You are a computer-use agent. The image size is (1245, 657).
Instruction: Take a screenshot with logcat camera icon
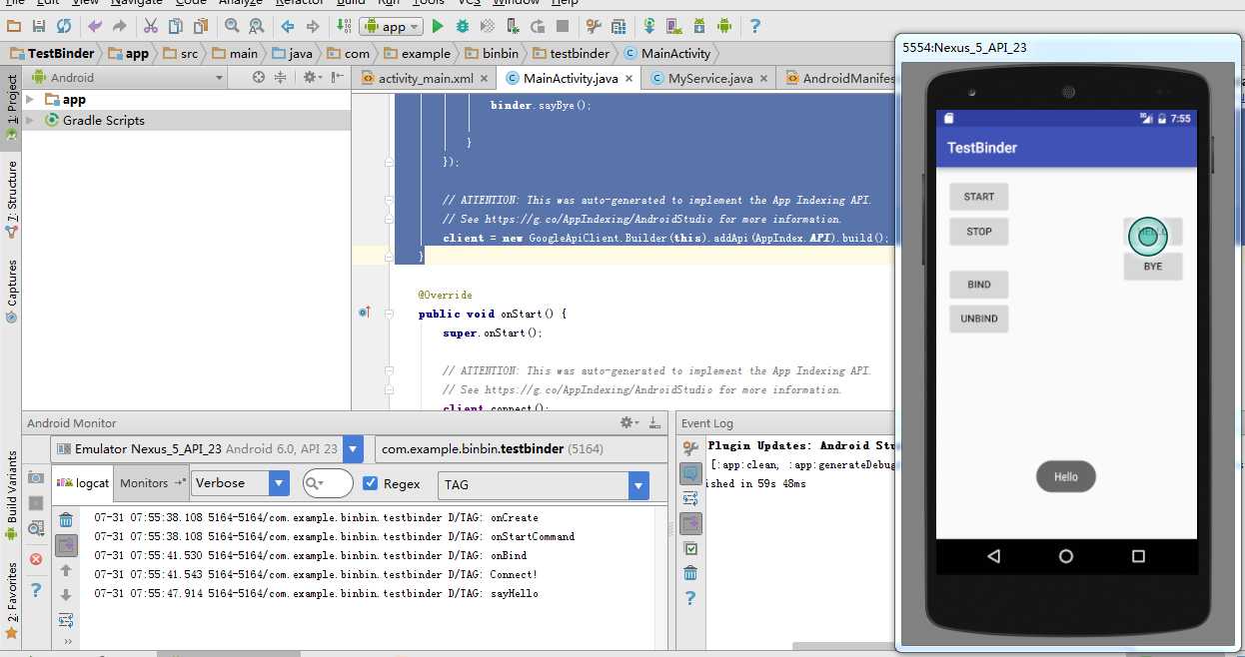[x=36, y=477]
